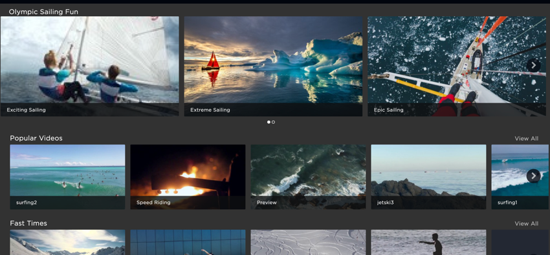The width and height of the screenshot is (550, 255).
Task: Play the surfing2 video
Action: (x=67, y=177)
